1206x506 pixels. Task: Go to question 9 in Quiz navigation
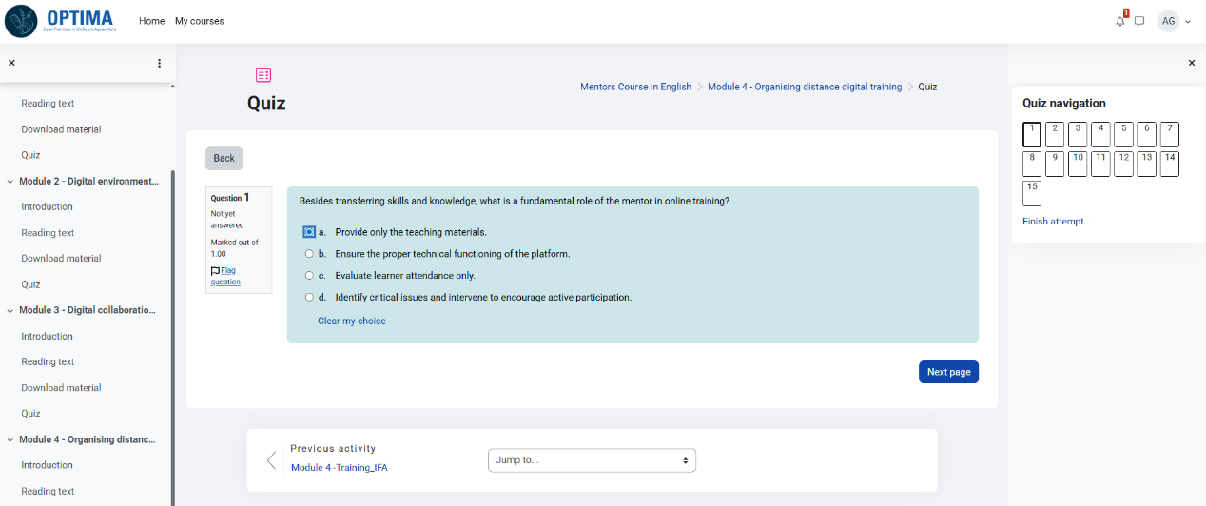pyautogui.click(x=1055, y=164)
